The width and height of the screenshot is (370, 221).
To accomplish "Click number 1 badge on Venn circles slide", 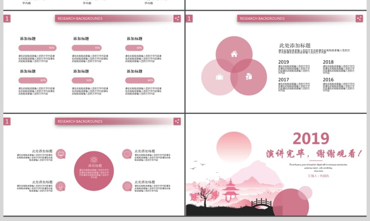I will click(x=189, y=18).
